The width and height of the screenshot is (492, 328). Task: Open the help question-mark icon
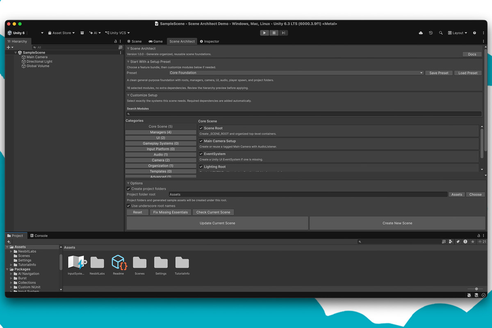tap(474, 33)
